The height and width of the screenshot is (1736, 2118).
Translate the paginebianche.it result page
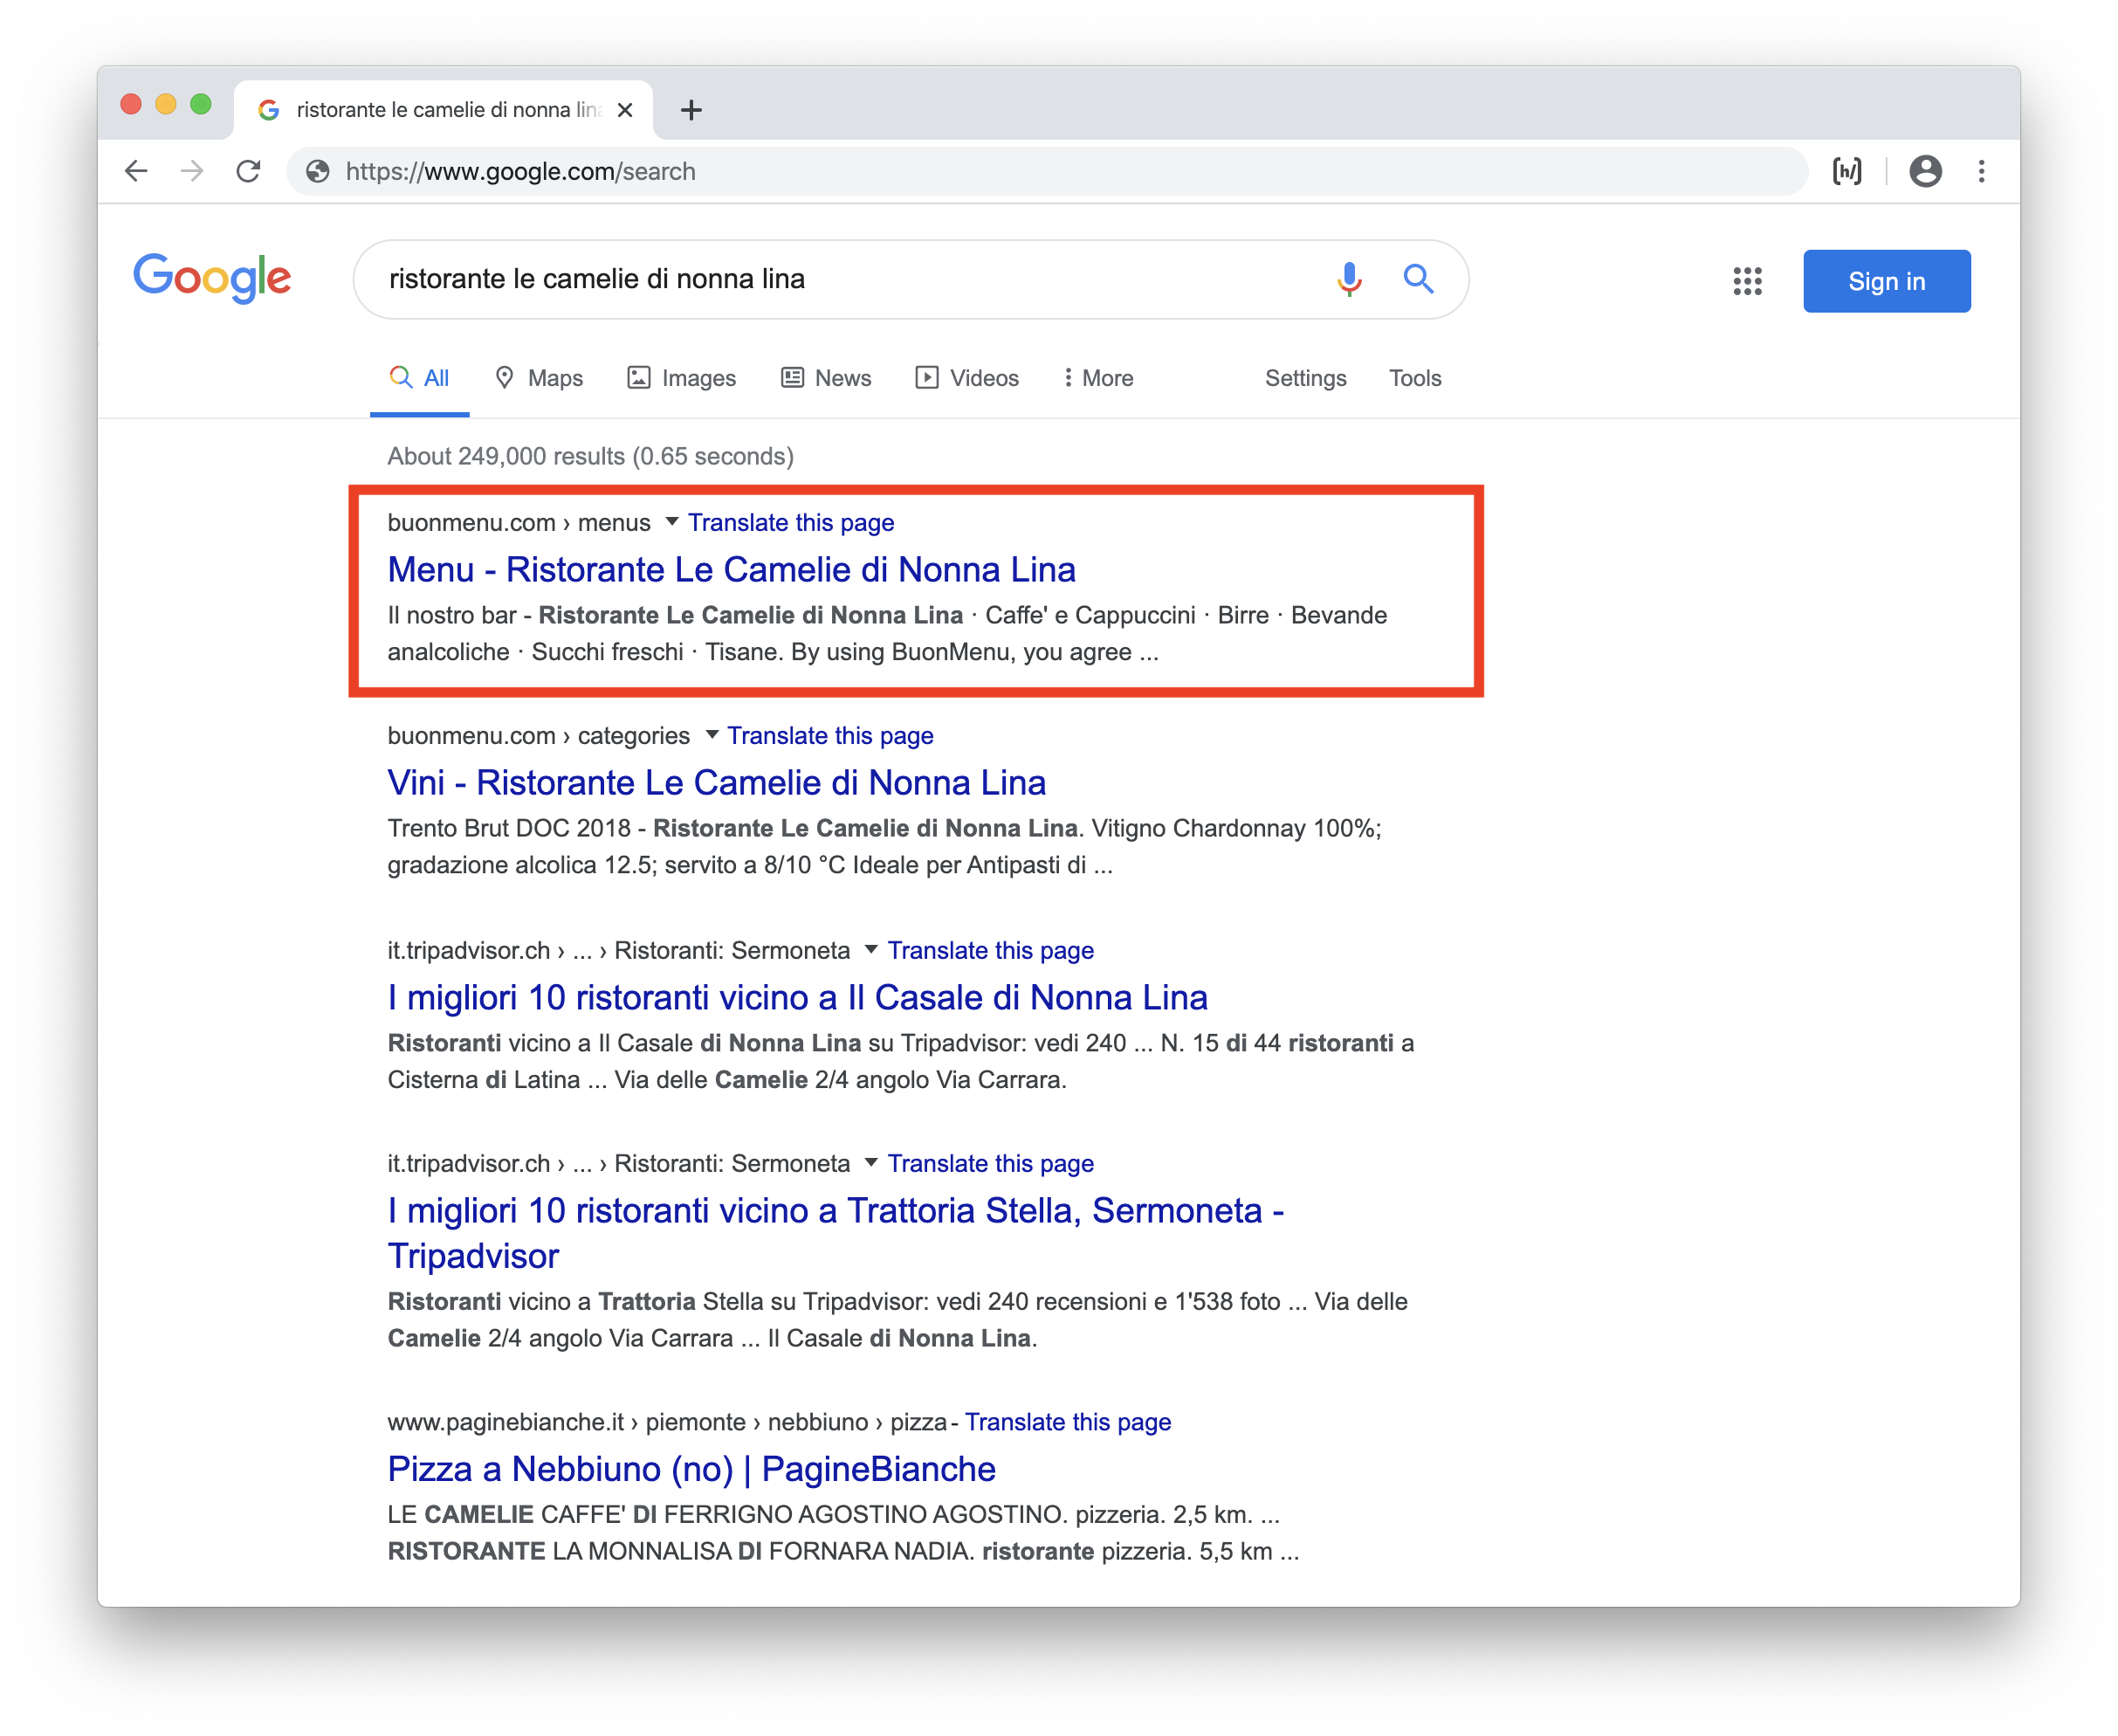tap(1067, 1422)
